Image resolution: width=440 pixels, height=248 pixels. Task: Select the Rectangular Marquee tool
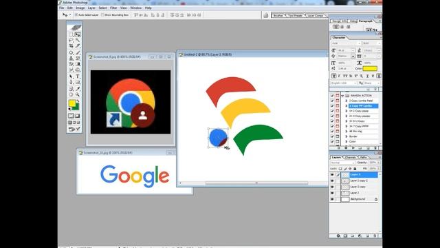tap(71, 34)
